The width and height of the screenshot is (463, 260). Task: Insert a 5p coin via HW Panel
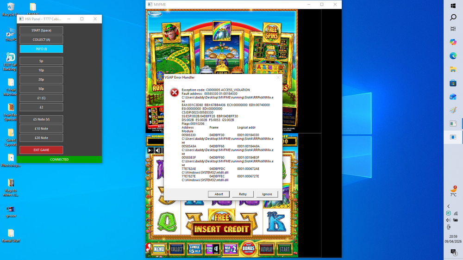41,61
